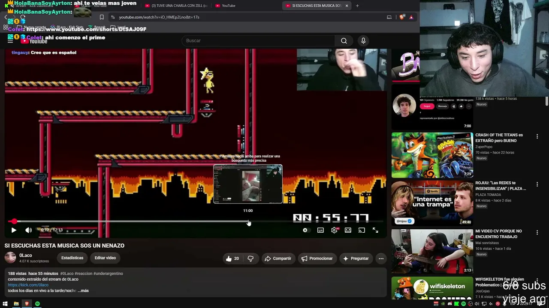Open the 7:00 video thumbnail in the sidebar
The image size is (549, 308).
pos(432,107)
